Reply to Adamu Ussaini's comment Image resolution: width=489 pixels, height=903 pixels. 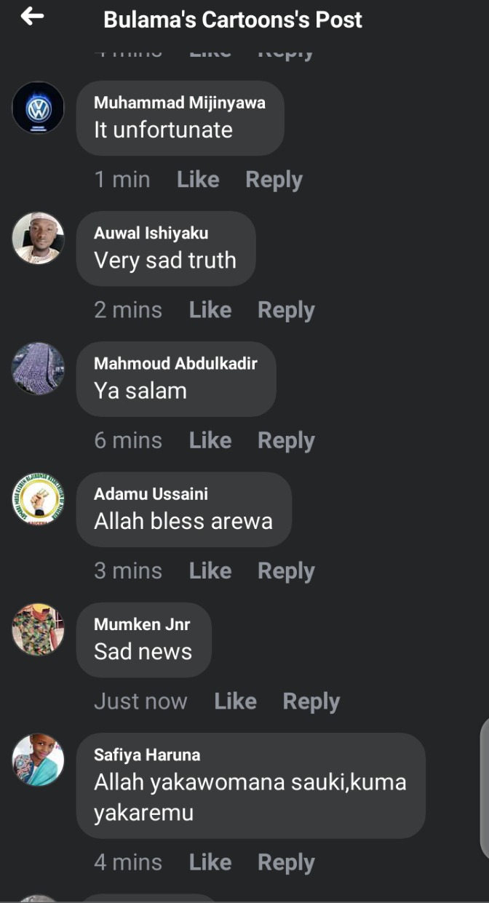[286, 572]
